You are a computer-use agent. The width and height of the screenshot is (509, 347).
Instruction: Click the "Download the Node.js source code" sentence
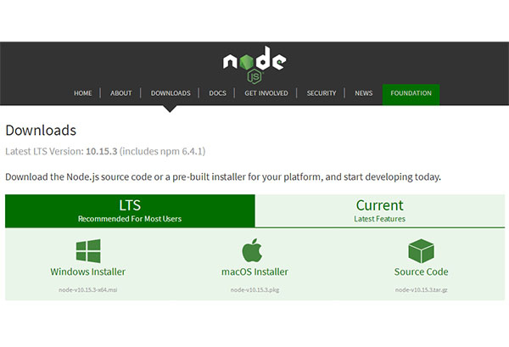(223, 177)
